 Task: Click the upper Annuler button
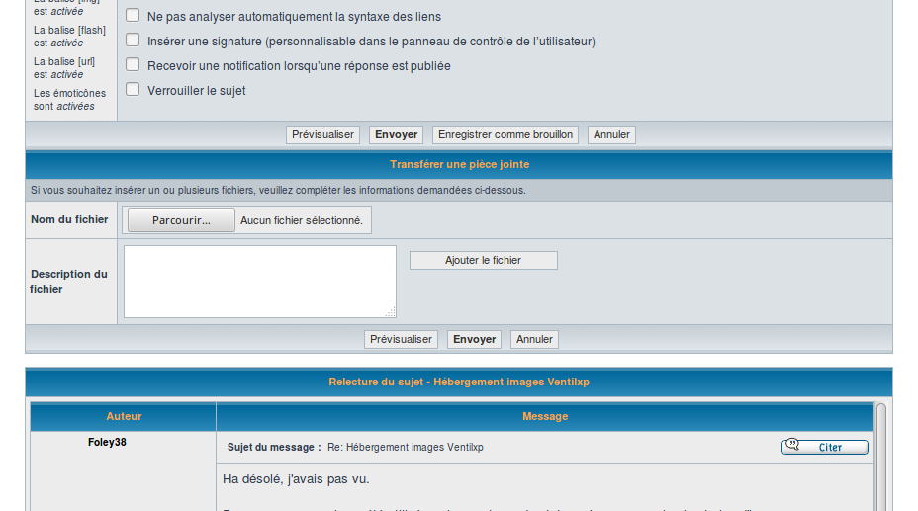(611, 135)
